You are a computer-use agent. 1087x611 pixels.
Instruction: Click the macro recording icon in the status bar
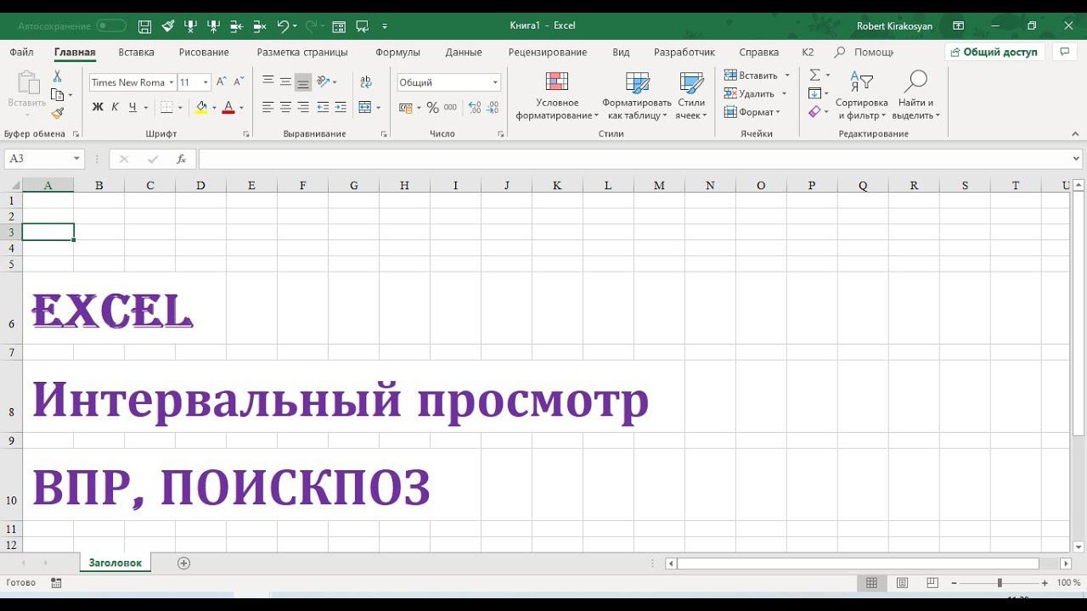click(x=56, y=583)
